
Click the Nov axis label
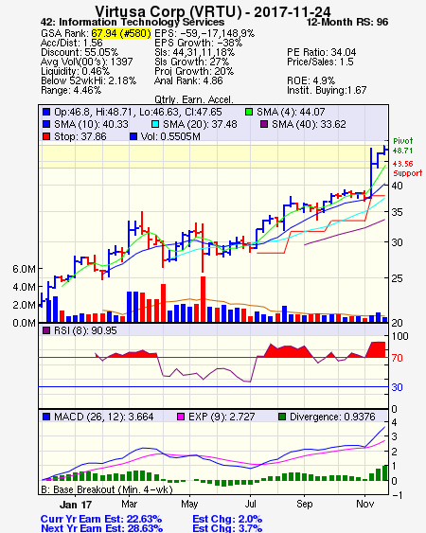(365, 504)
